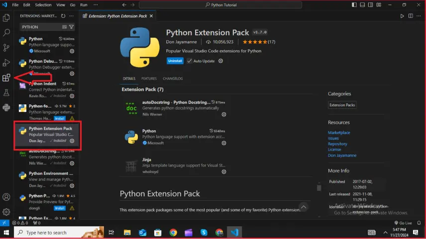426x239 pixels.
Task: Toggle the Auto Update checkbox
Action: (x=190, y=61)
